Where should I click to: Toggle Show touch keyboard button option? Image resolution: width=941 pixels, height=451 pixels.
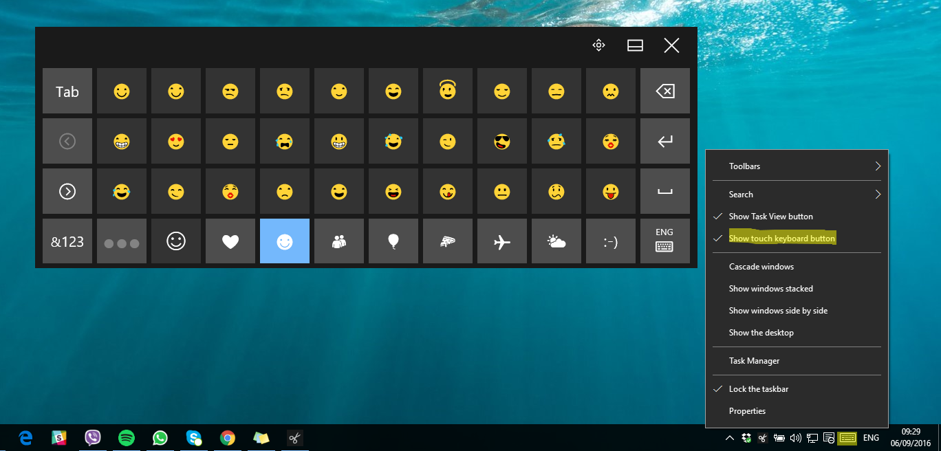click(781, 239)
